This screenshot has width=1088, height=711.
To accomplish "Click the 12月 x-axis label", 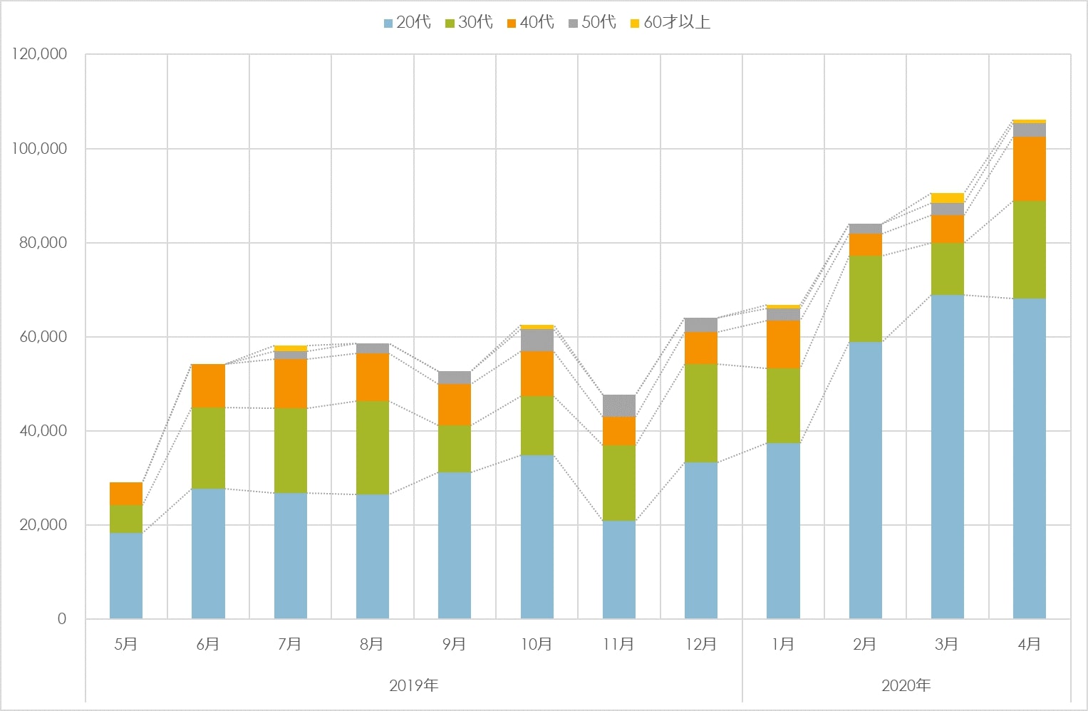I will (x=701, y=644).
